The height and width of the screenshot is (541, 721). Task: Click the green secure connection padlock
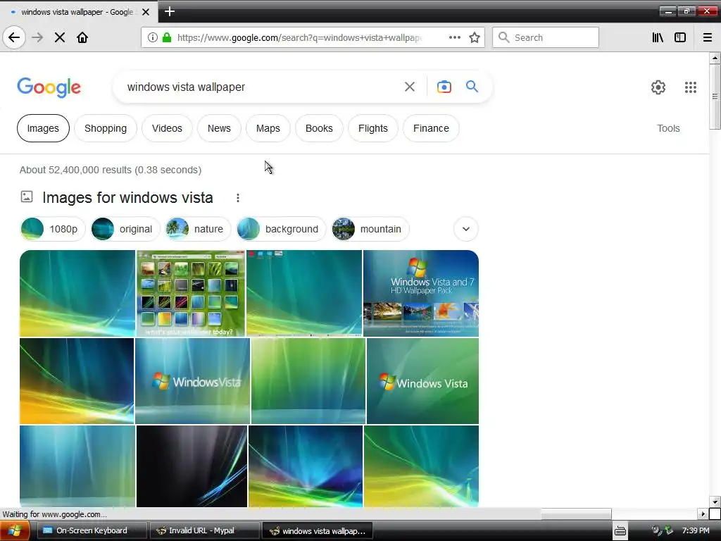click(x=167, y=37)
